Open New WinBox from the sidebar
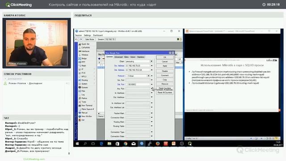 coord(86,116)
